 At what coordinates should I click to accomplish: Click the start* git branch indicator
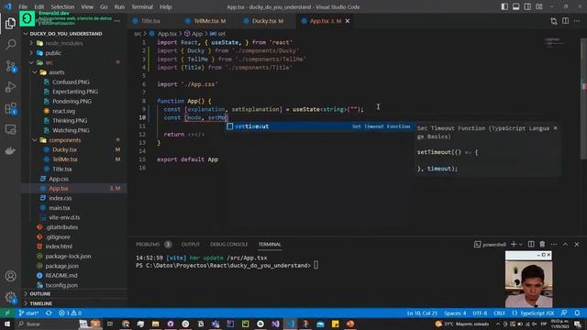tap(28, 313)
